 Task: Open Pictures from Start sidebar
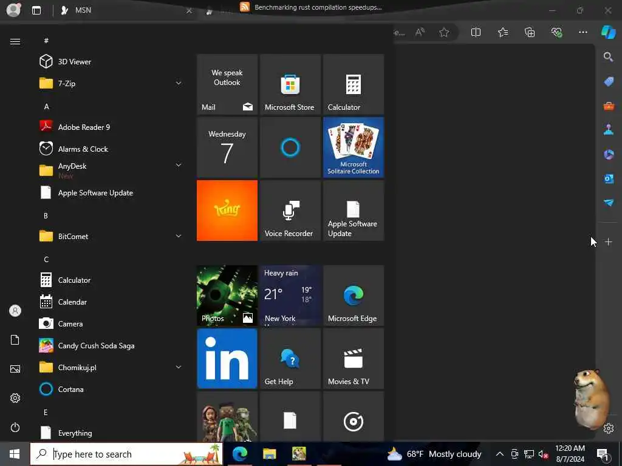coord(15,369)
